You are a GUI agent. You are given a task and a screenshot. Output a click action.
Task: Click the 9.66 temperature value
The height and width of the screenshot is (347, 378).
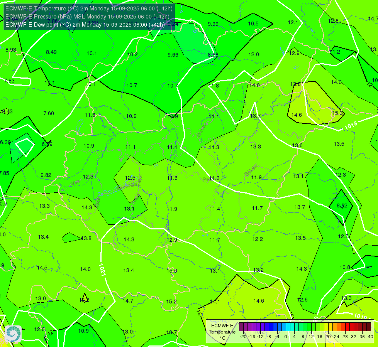point(173,55)
